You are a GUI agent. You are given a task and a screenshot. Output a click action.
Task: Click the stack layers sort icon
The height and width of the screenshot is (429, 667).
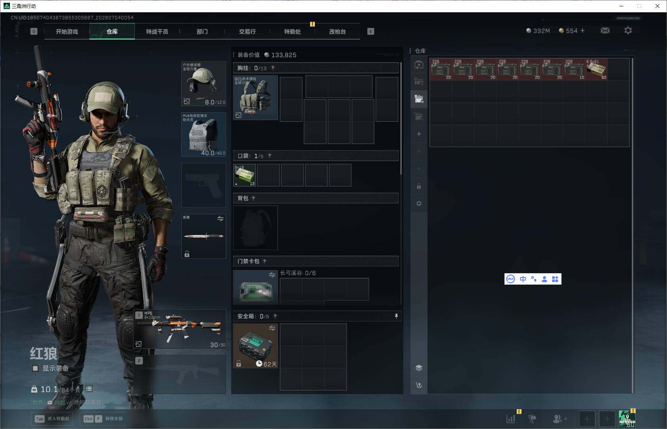419,368
